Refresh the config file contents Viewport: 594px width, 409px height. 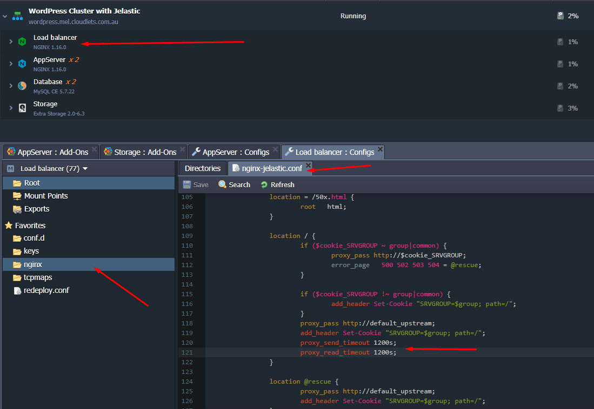pos(277,185)
